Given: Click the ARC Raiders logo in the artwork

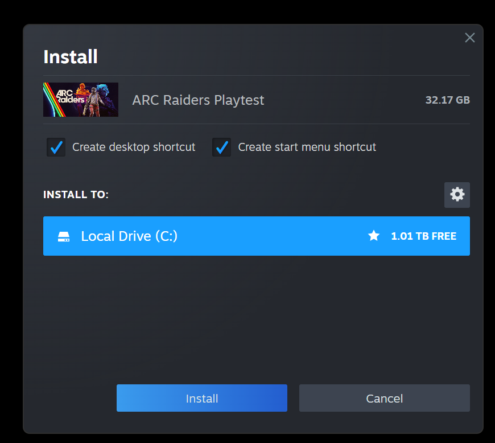Looking at the screenshot, I should 70,96.
